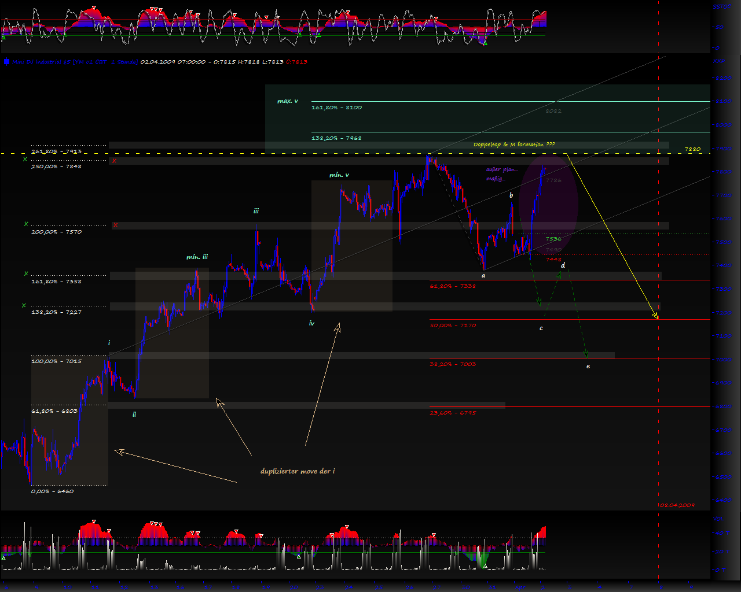Click the 'min. iii' wave label

(197, 257)
